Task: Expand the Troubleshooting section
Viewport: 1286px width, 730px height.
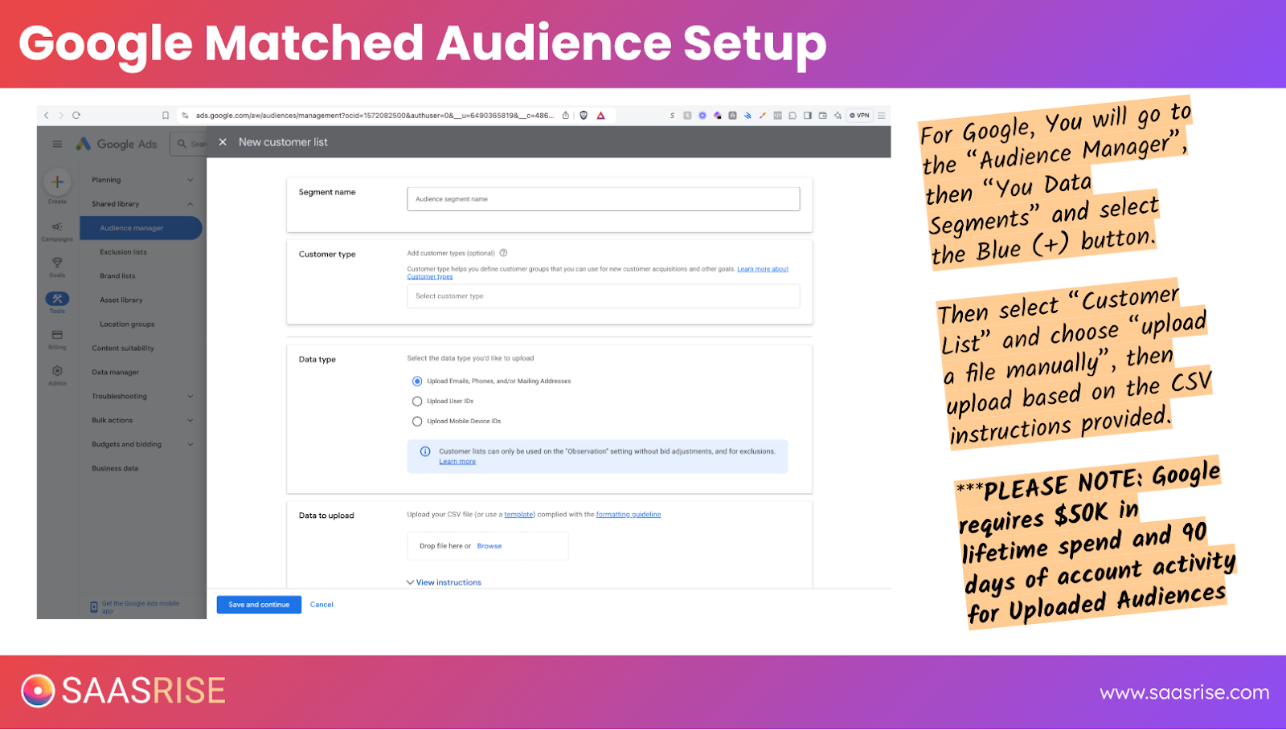Action: 141,397
